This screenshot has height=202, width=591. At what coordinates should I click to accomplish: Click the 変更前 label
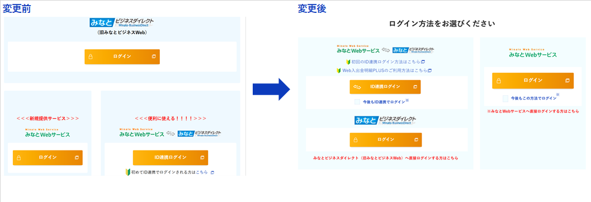click(x=17, y=8)
